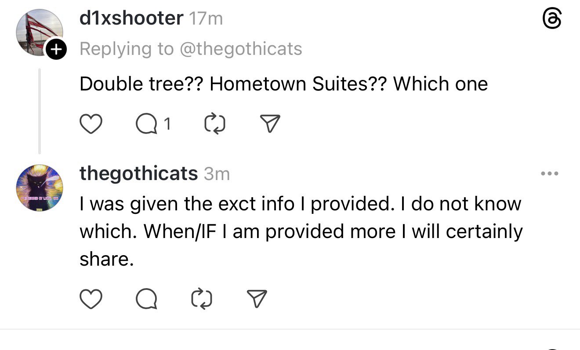
Task: Open the thegothicats username link
Action: pyautogui.click(x=138, y=174)
